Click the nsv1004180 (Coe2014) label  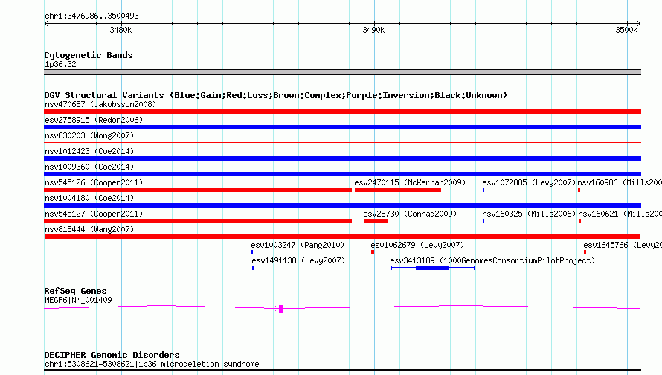[89, 198]
